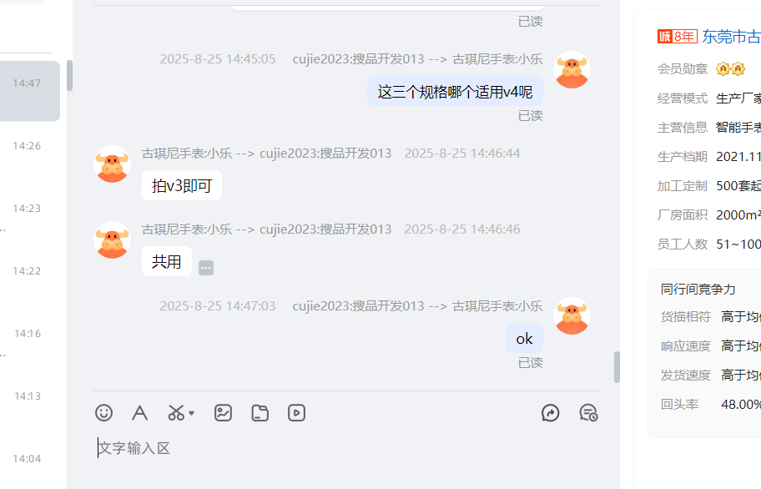The width and height of the screenshot is (761, 489).
Task: Open the forward arrow icon in the toolbar
Action: coord(551,413)
